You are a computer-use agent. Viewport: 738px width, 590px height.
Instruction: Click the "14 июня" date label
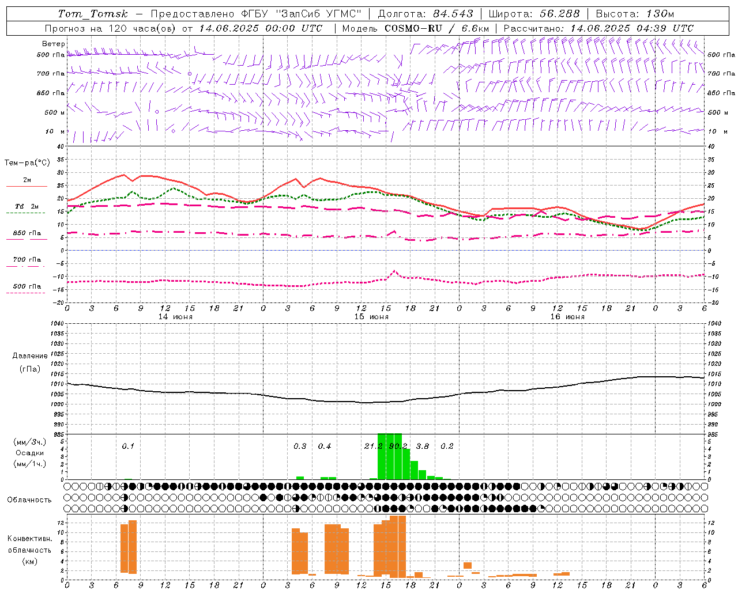(x=175, y=317)
